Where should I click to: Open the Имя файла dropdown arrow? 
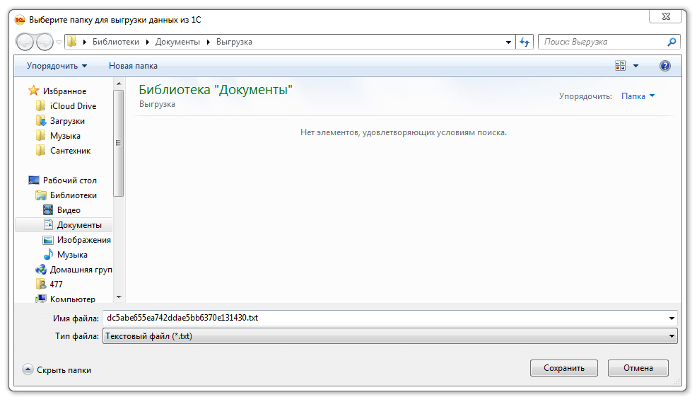(x=672, y=318)
